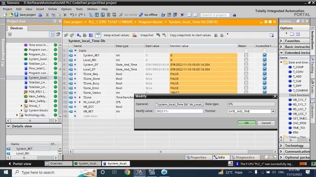Expand Group_1 in project tree
This screenshot has height=177, width=316.
[22, 106]
